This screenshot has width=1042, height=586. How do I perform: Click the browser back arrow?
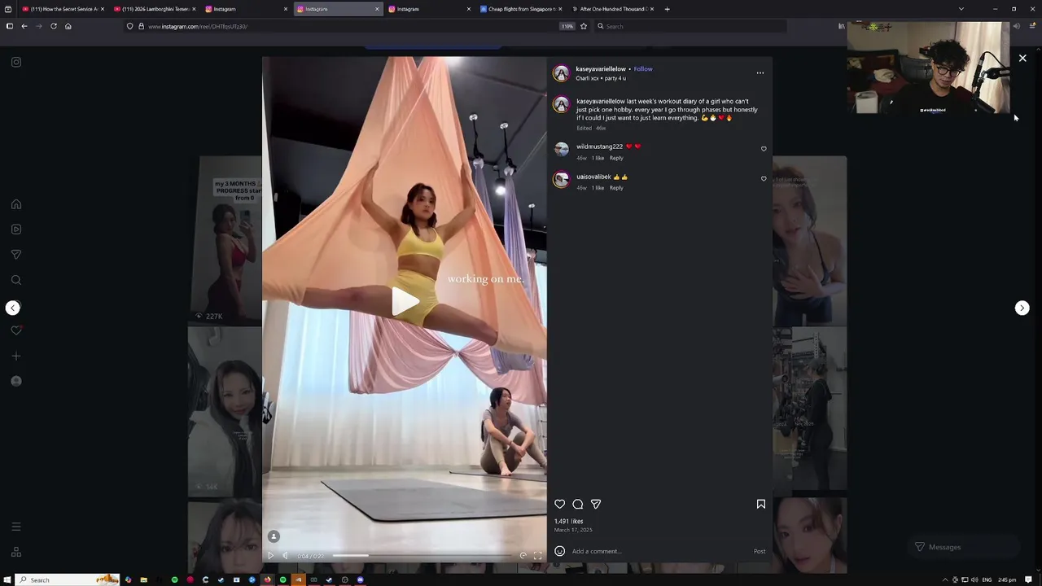click(24, 26)
